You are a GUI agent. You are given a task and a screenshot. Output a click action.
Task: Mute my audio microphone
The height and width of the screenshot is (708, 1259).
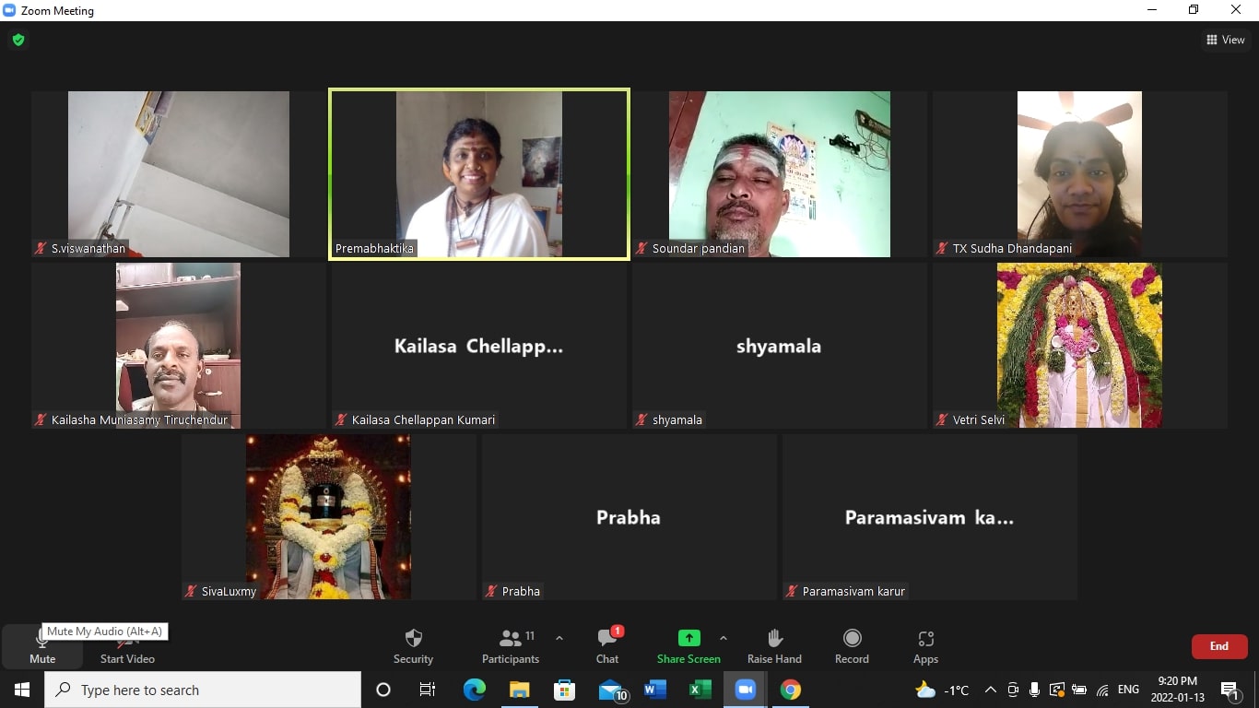(42, 645)
